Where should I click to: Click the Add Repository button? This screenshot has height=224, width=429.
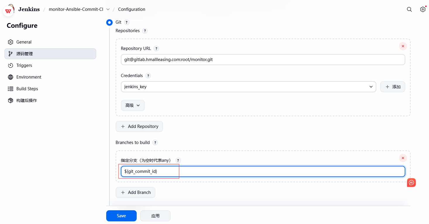(x=139, y=126)
